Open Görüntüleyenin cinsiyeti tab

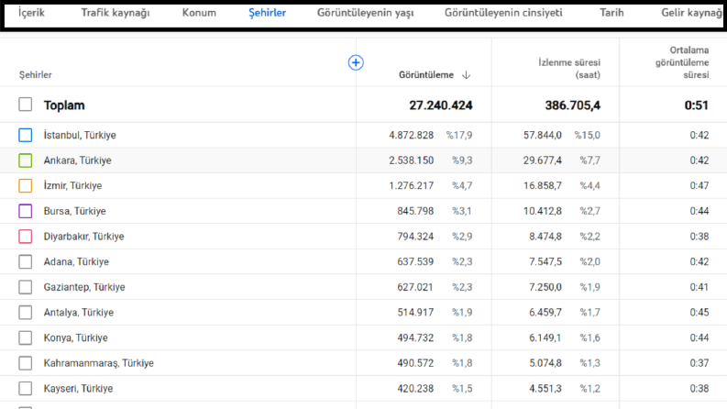[x=503, y=13]
